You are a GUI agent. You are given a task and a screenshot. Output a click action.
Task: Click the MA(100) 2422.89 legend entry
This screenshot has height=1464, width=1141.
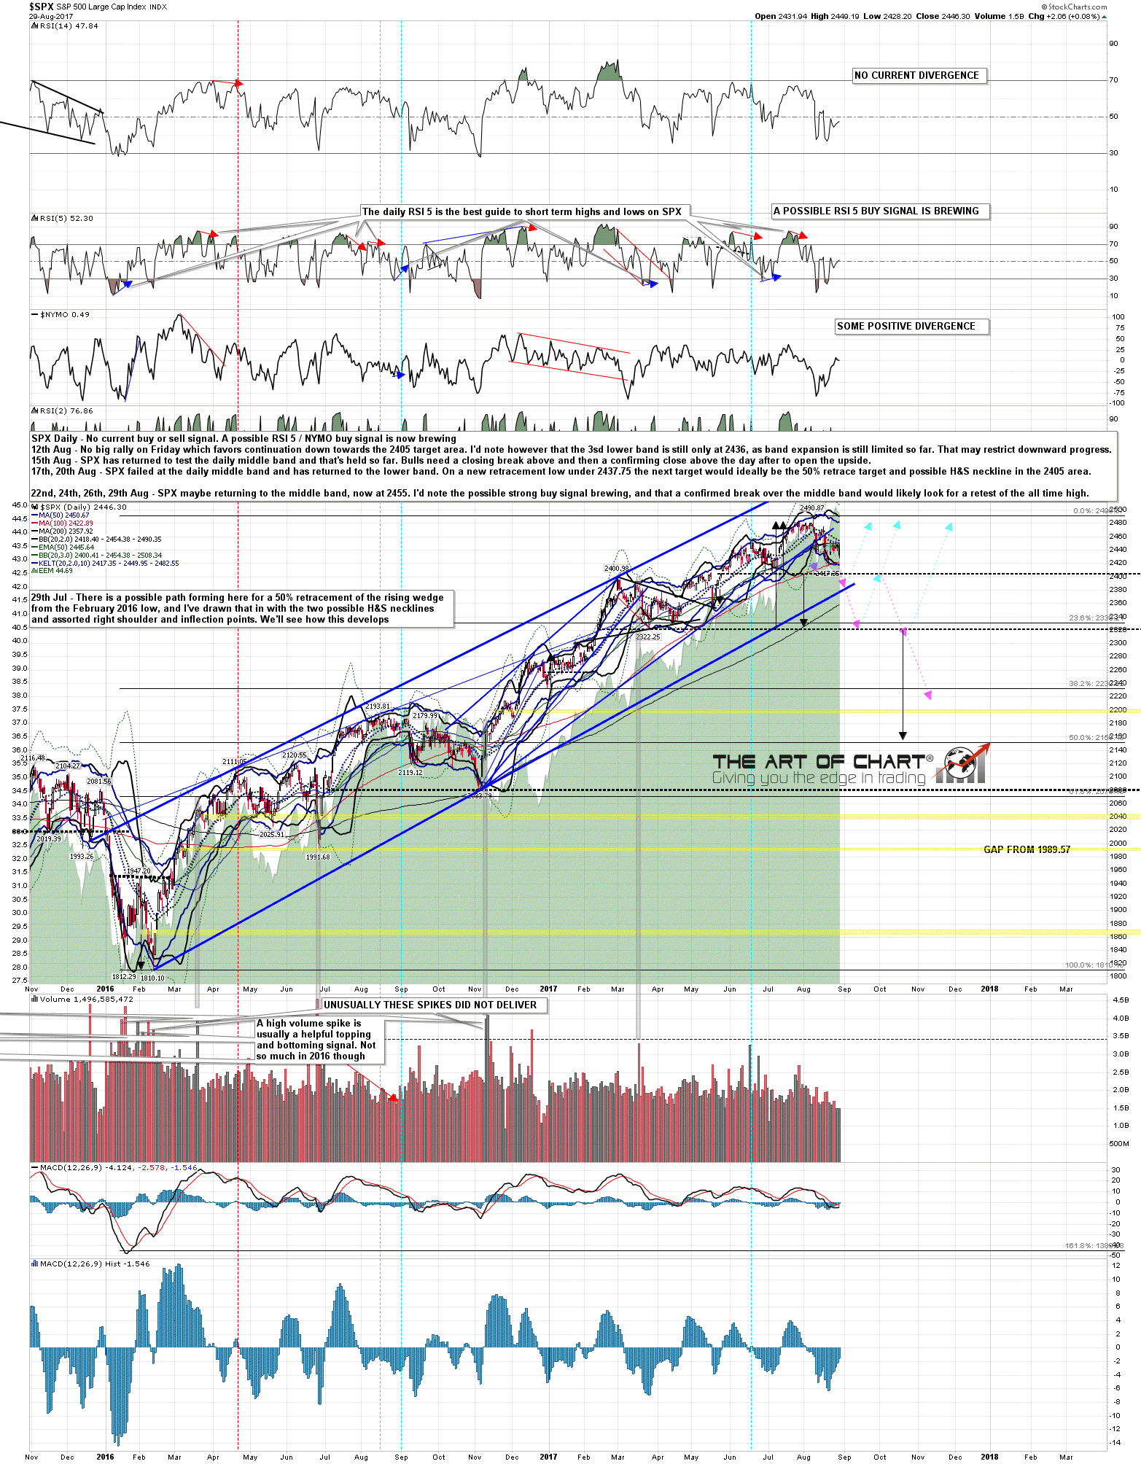tap(62, 523)
